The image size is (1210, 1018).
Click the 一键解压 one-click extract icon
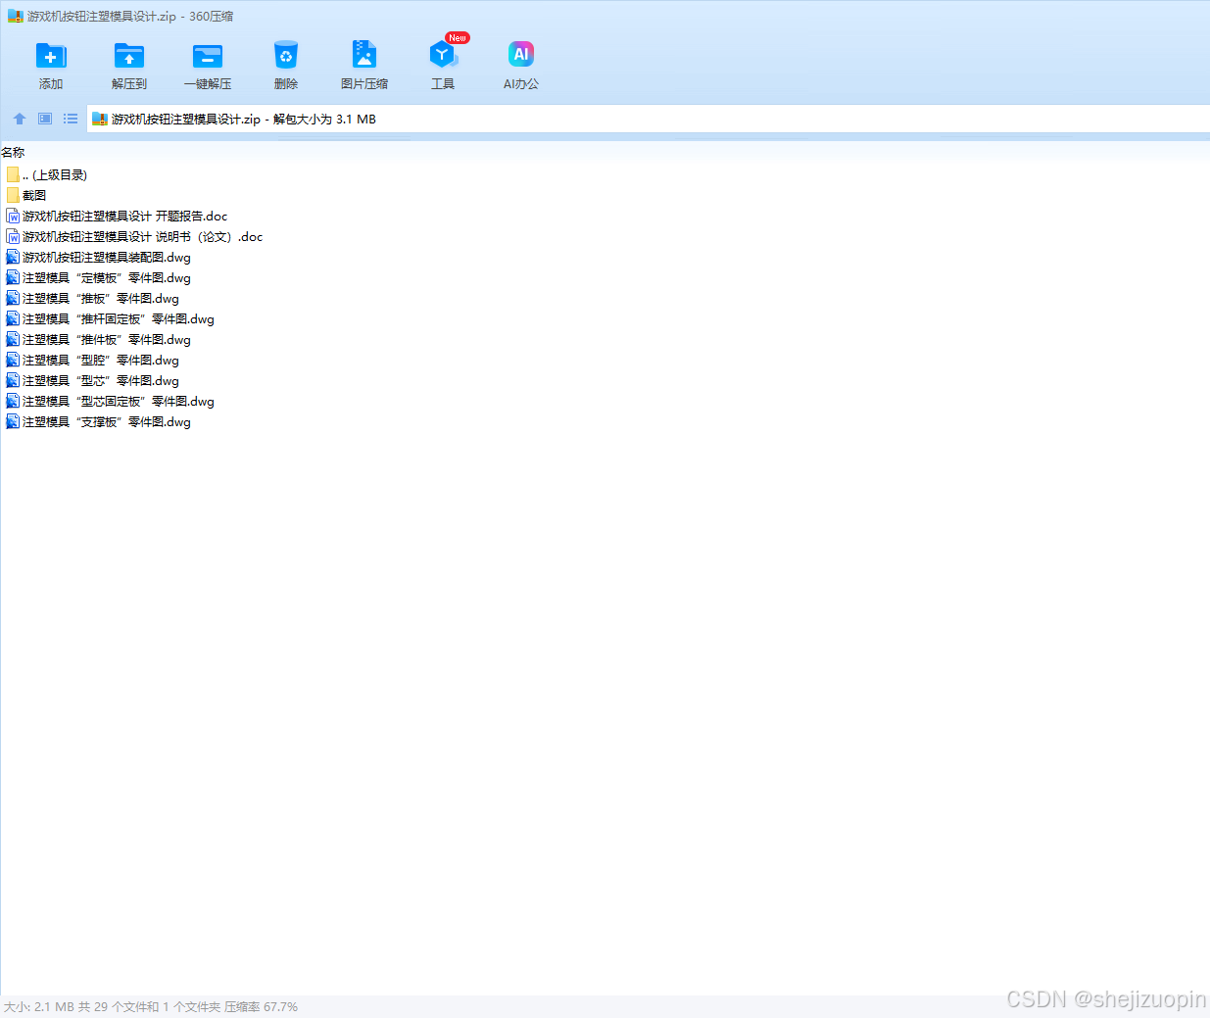tap(208, 56)
